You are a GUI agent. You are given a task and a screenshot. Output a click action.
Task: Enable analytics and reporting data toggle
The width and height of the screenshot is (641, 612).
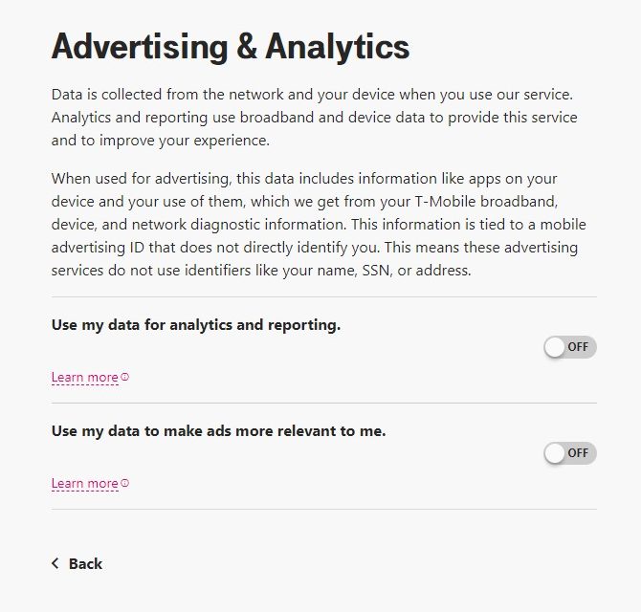569,347
